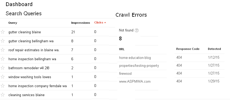Open the www.ASPMWA.com crawl error URL
Screen dimensions: 230x103
pyautogui.click(x=135, y=82)
